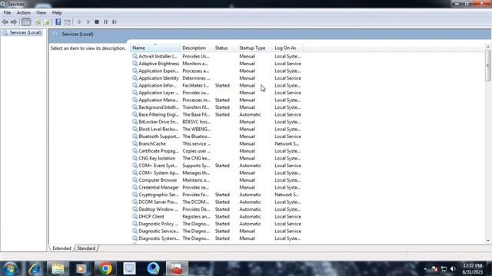Select the Adaptive Brightness service name
This screenshot has width=492, height=276.
pyautogui.click(x=159, y=64)
